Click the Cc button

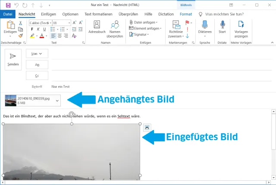click(37, 76)
